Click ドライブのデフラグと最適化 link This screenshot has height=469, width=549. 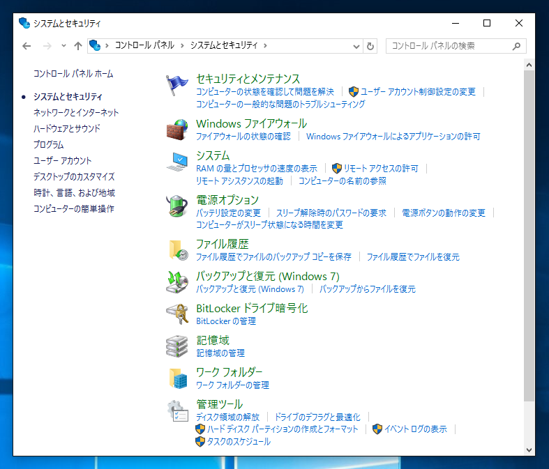(317, 417)
